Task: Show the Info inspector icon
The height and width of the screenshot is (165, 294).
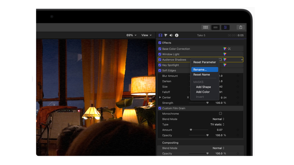Action: [x=177, y=35]
